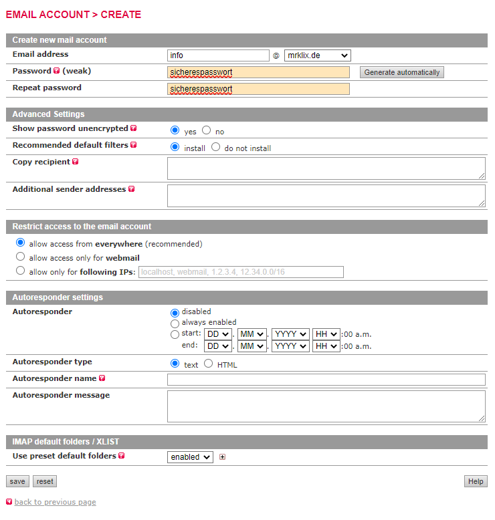
Task: Click the 'Autoresponder settings' header
Action: tap(247, 297)
